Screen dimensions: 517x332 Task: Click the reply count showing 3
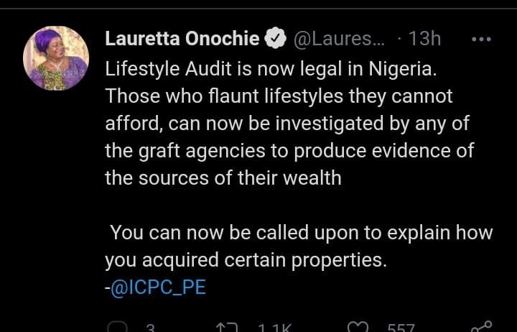point(150,328)
